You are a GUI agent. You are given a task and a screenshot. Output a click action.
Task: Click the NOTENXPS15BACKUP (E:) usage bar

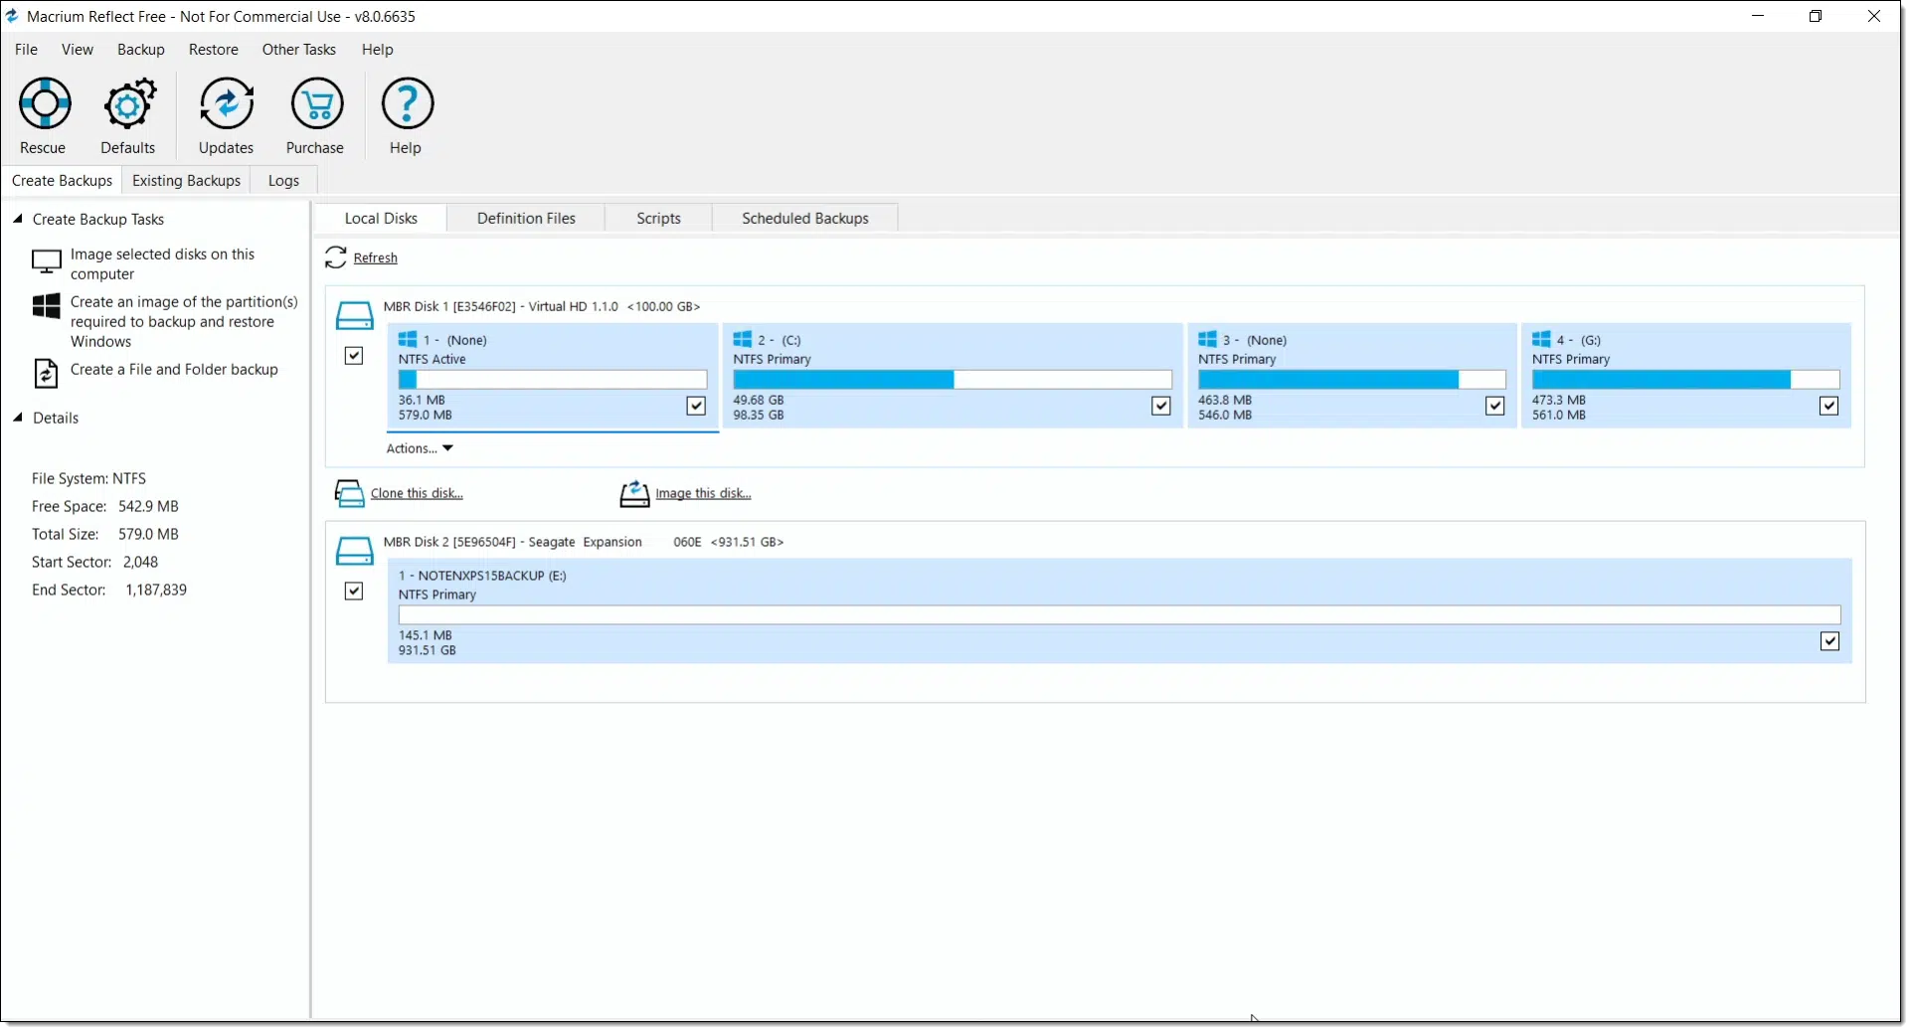pyautogui.click(x=1120, y=615)
